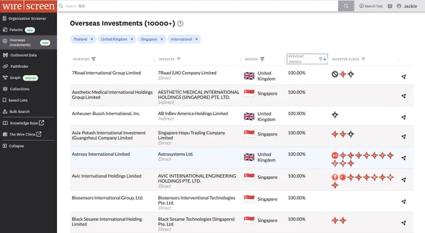Toggle Percent Owned sort arrow
Image resolution: width=425 pixels, height=233 pixels.
coord(325,59)
